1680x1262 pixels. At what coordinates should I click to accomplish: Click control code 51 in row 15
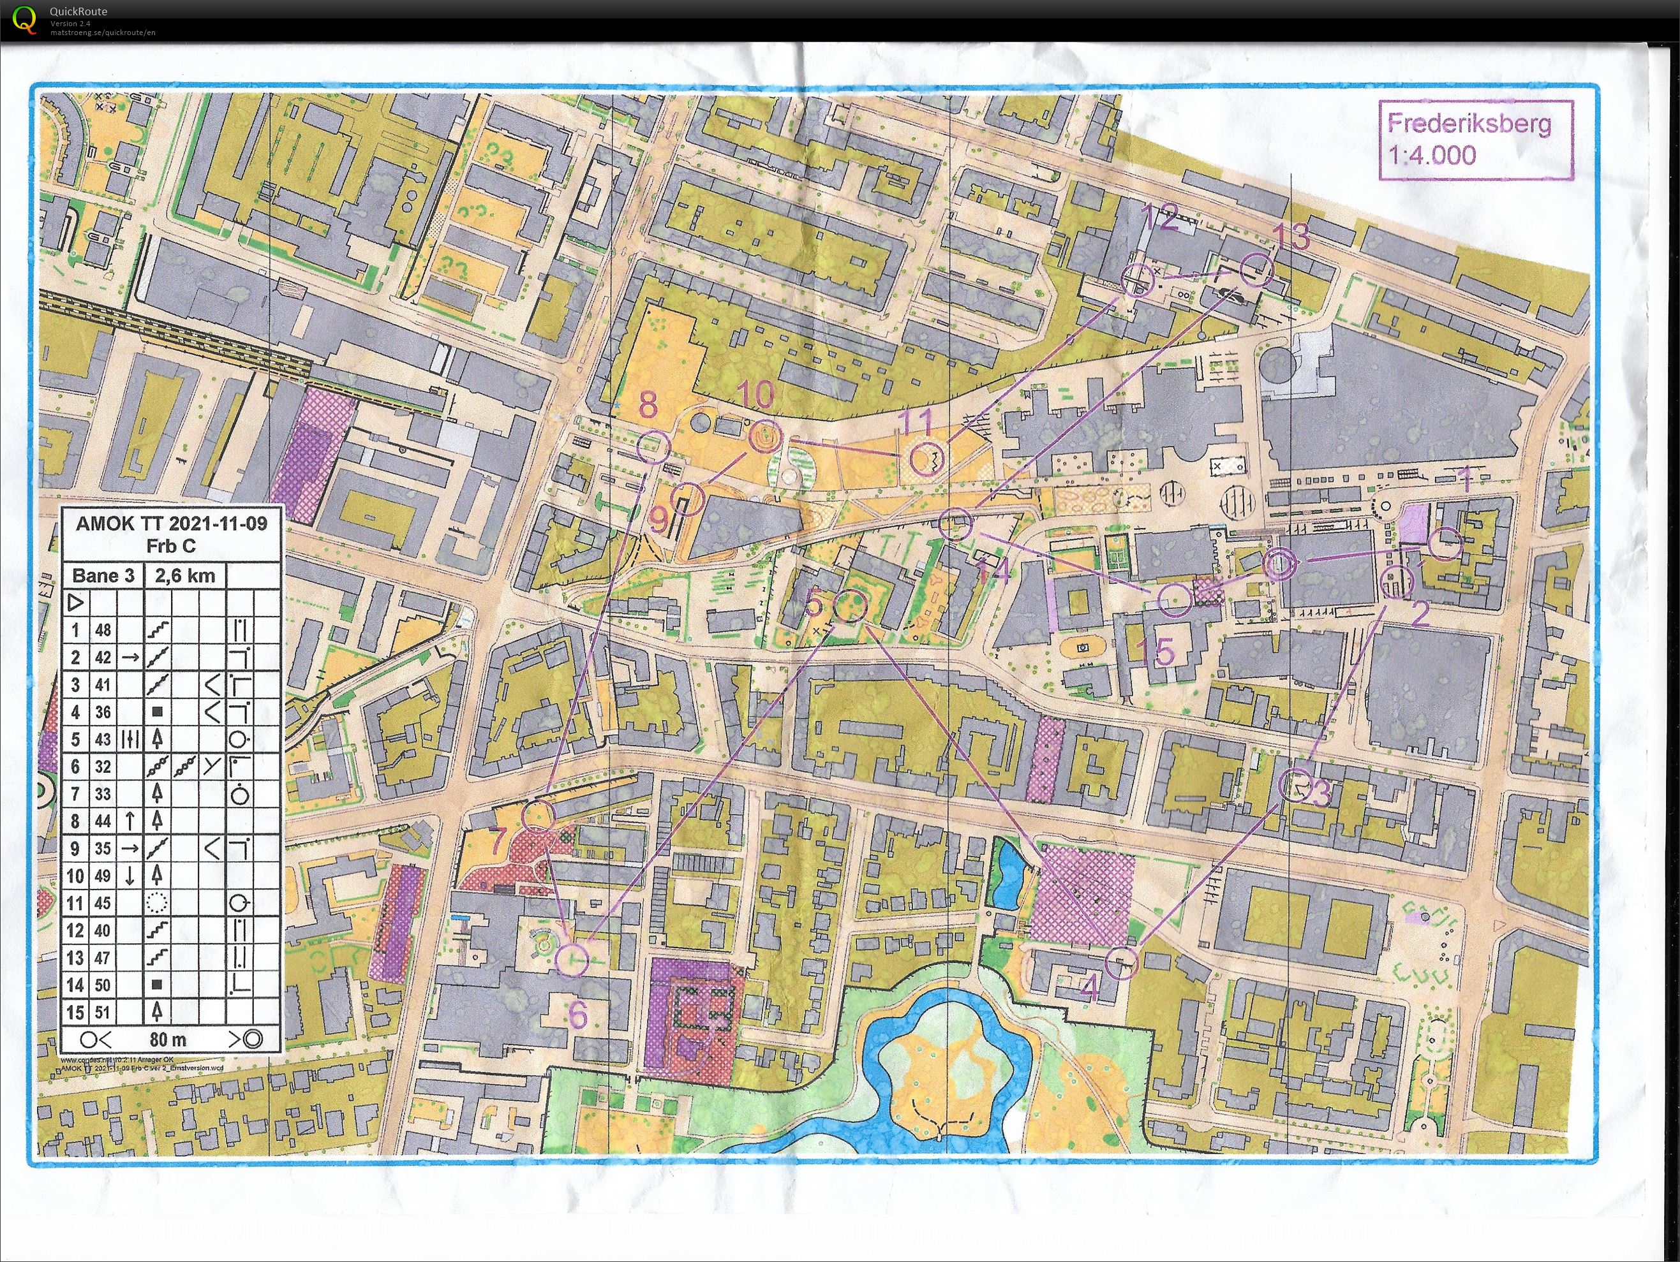tap(103, 1011)
